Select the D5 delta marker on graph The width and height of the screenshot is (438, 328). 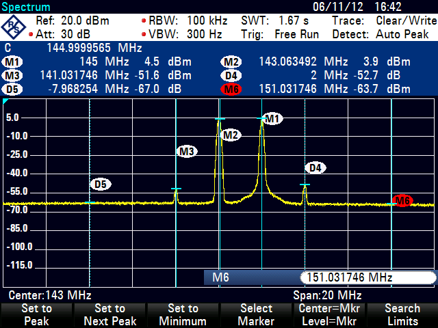[x=101, y=184]
